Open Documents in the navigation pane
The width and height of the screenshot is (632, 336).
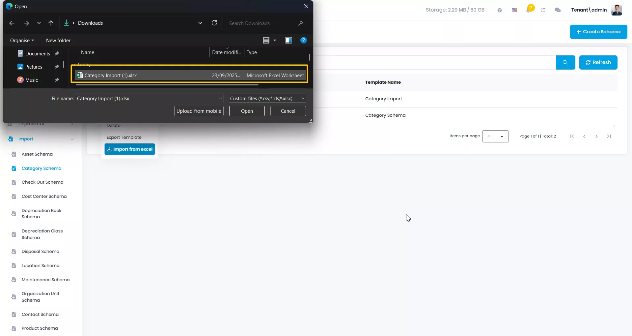[38, 54]
